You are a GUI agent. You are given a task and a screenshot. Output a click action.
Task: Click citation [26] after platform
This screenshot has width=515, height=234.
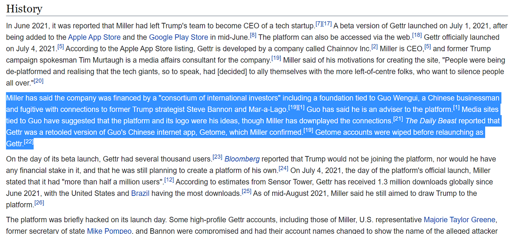(39, 202)
